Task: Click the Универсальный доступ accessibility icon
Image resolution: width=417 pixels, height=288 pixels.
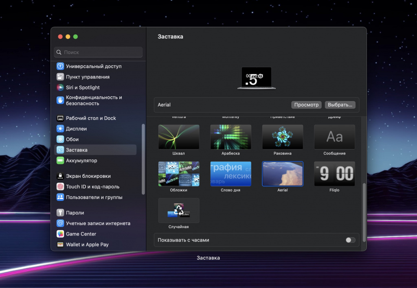Action: (60, 66)
